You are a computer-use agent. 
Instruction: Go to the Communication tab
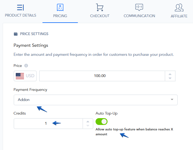point(139,16)
